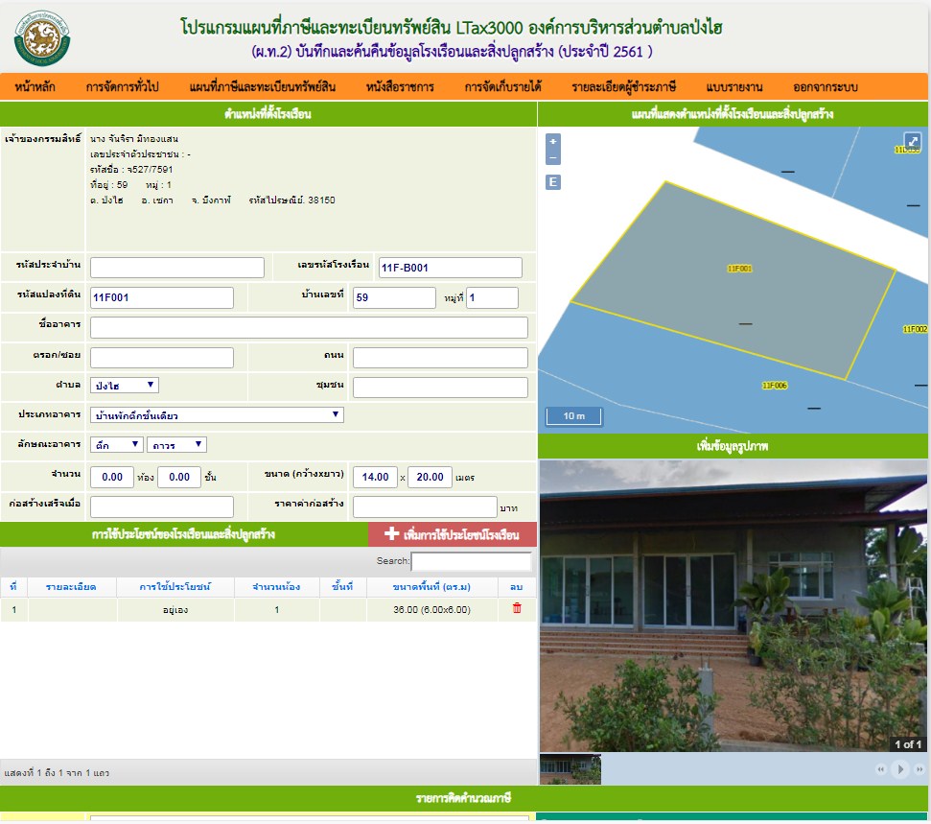Go to next image in gallery

point(919,769)
